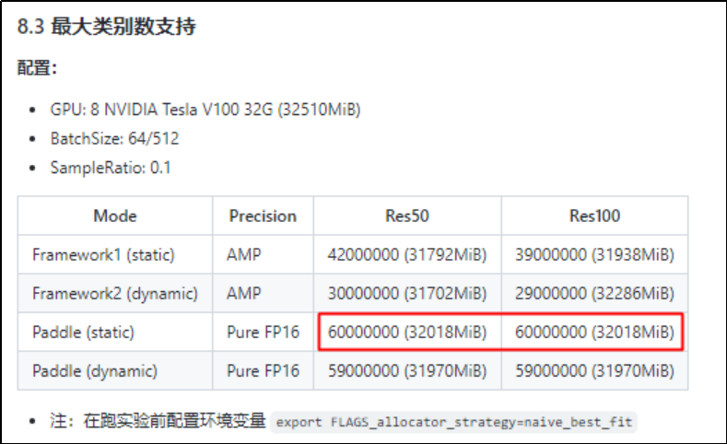Click the Pure FP16 cell in Paddle (dynamic) row
The image size is (727, 444).
(x=263, y=371)
